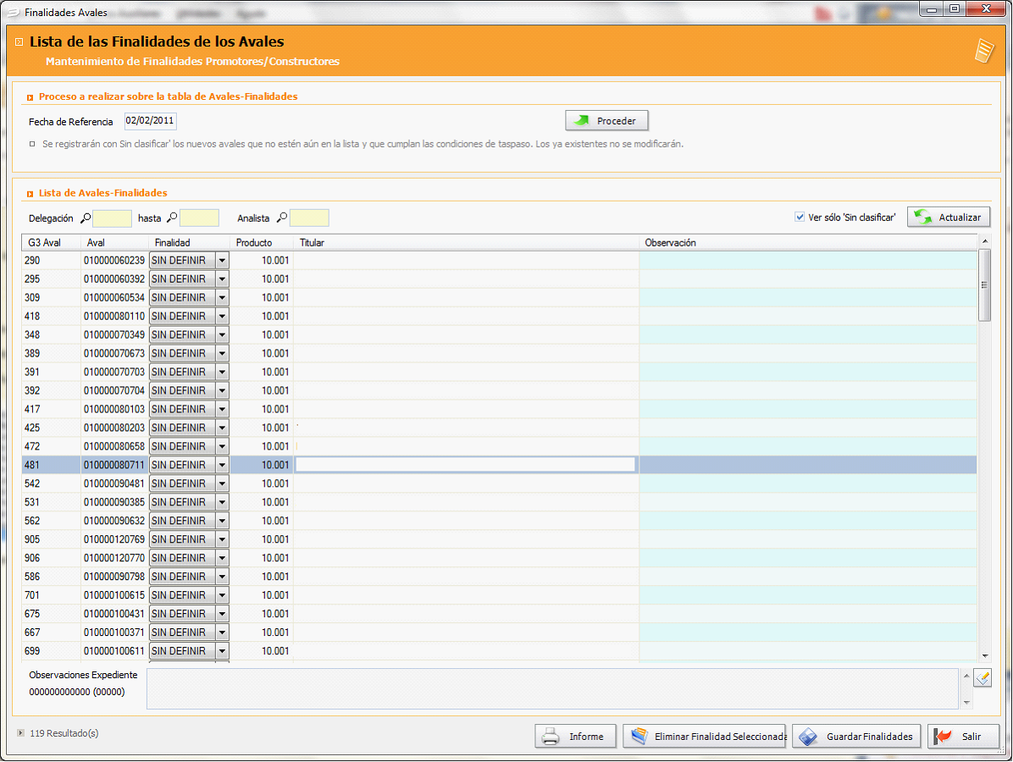
Task: Click the window system icon in title bar
Action: point(14,12)
